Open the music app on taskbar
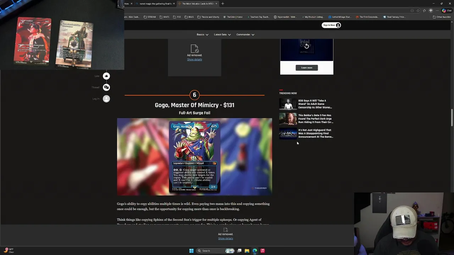 tap(262, 251)
